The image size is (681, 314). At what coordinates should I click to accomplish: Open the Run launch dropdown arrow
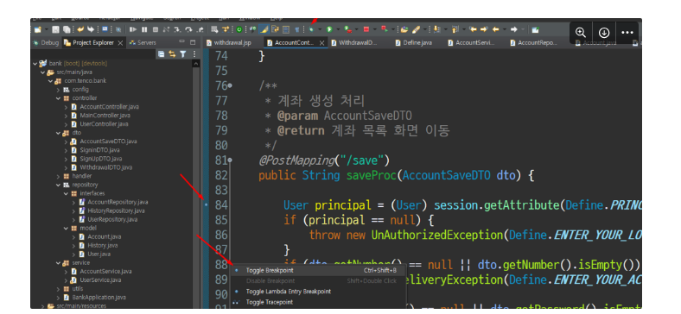click(338, 29)
